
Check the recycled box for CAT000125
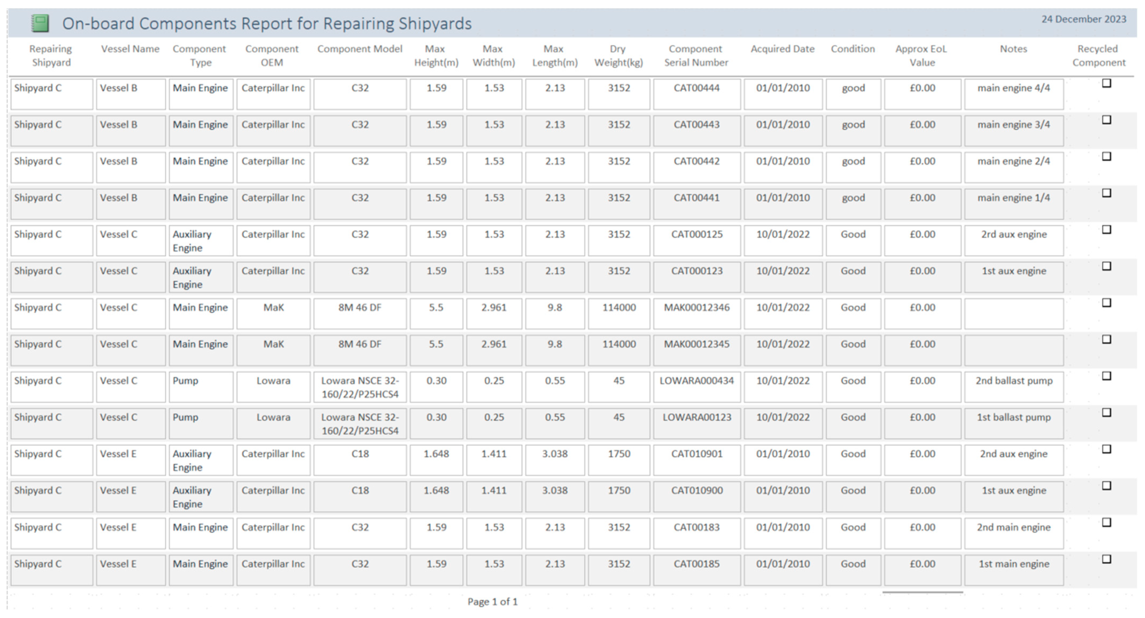tap(1106, 230)
